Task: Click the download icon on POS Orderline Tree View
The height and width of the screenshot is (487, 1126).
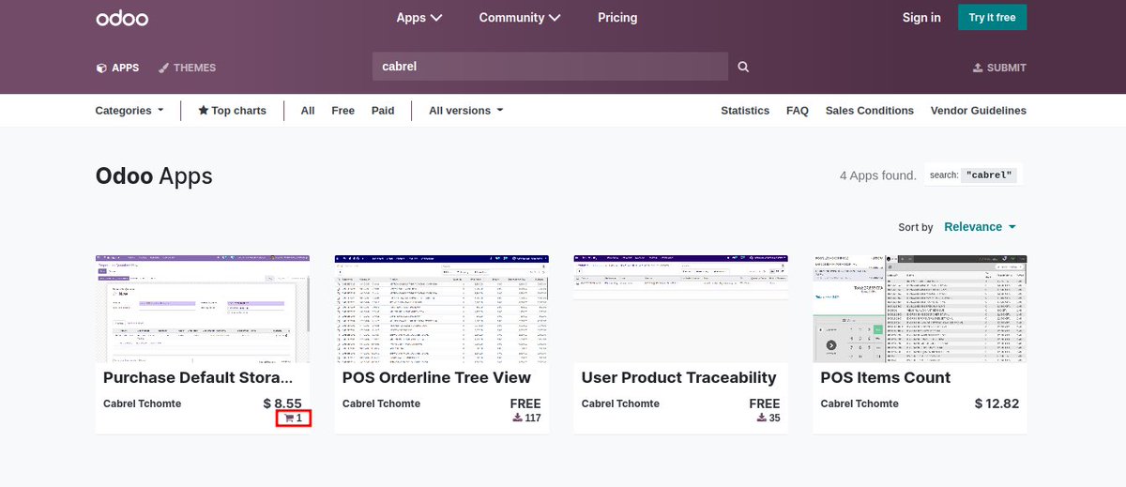Action: tap(517, 419)
